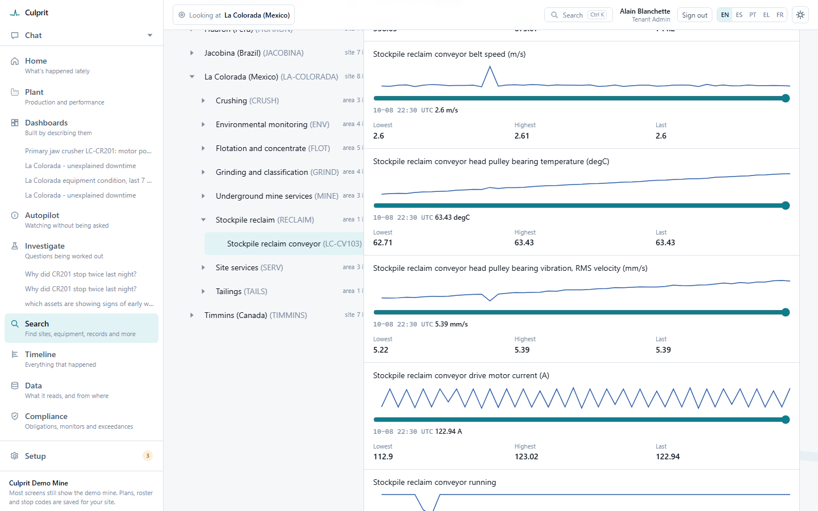Viewport: 818px width, 511px height.
Task: Open the Search menu item in sidebar
Action: tap(81, 328)
